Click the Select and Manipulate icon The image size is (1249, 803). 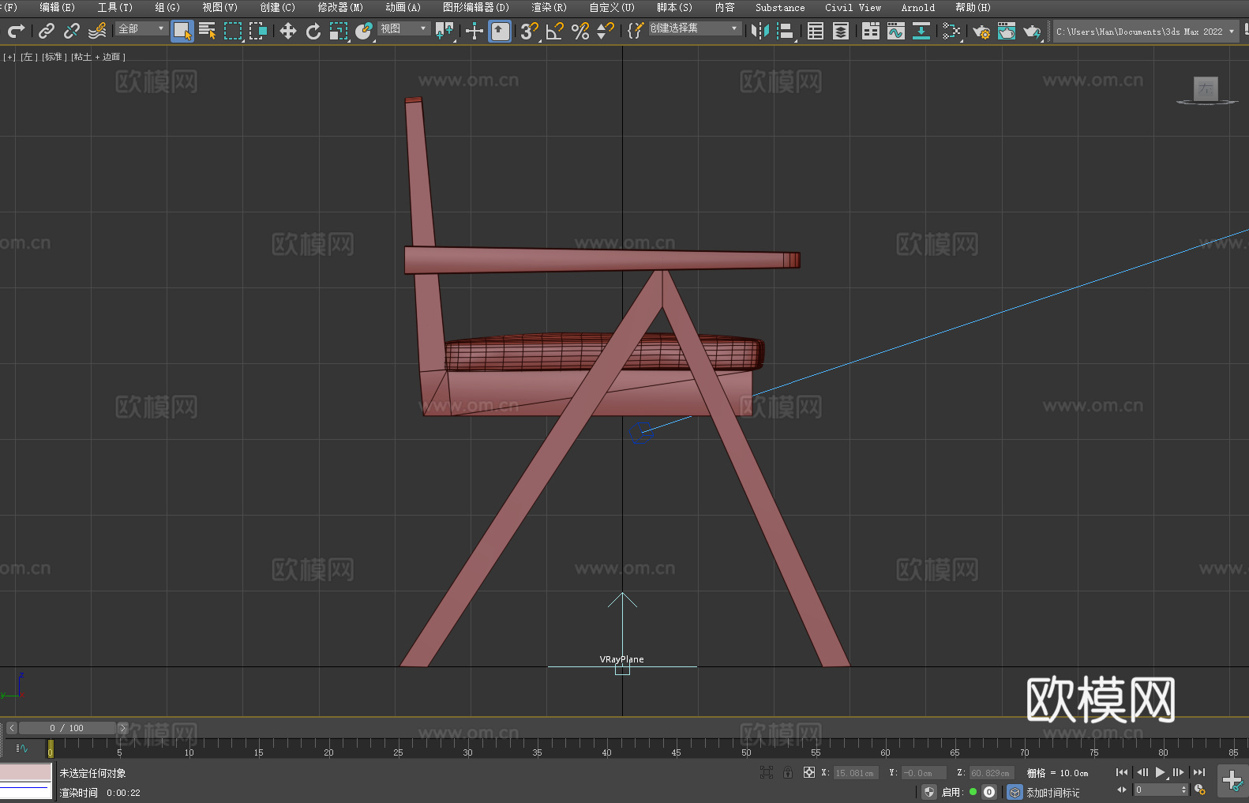tap(474, 31)
